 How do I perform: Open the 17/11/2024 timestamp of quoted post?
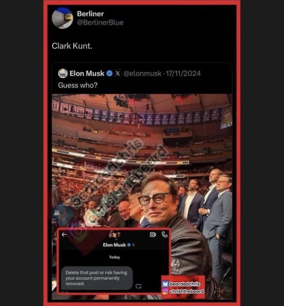point(183,74)
